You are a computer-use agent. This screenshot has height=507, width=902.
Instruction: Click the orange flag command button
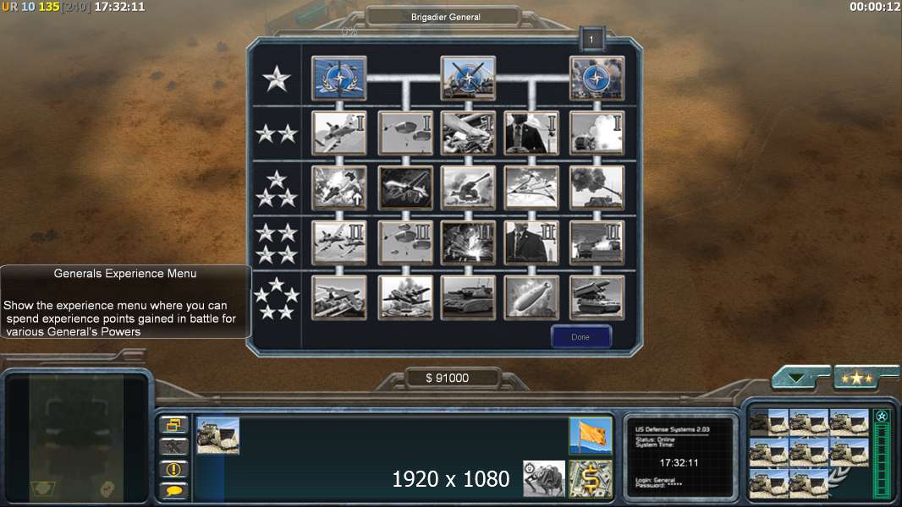[591, 436]
